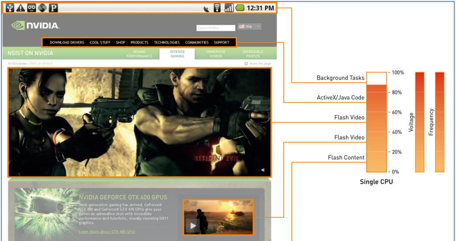
Task: Open the voicemail notification icon
Action: tap(32, 8)
